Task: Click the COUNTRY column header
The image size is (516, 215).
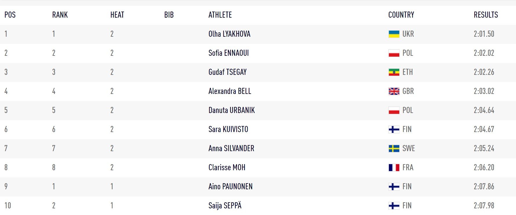Action: (x=401, y=15)
